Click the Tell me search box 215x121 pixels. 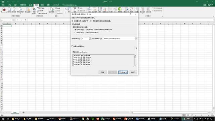pos(70,5)
